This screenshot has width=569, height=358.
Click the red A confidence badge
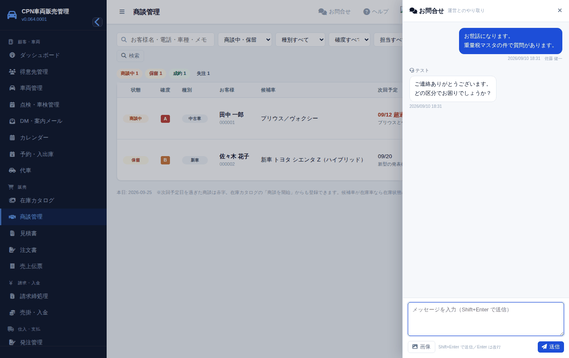click(165, 119)
